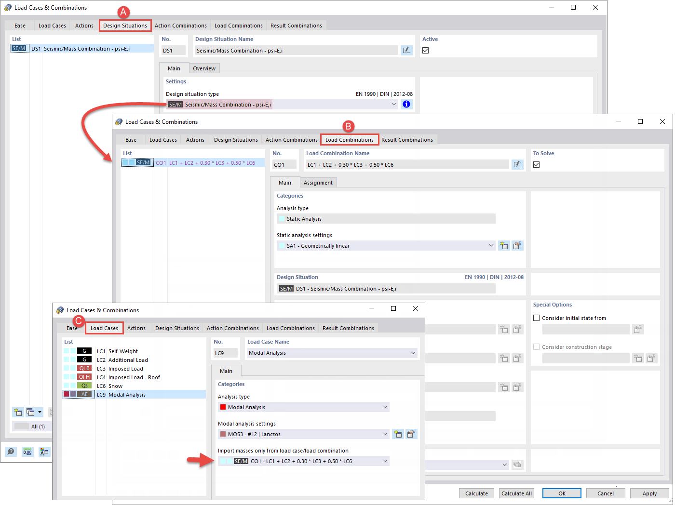Click the 0.00 decimal places icon

tap(27, 452)
